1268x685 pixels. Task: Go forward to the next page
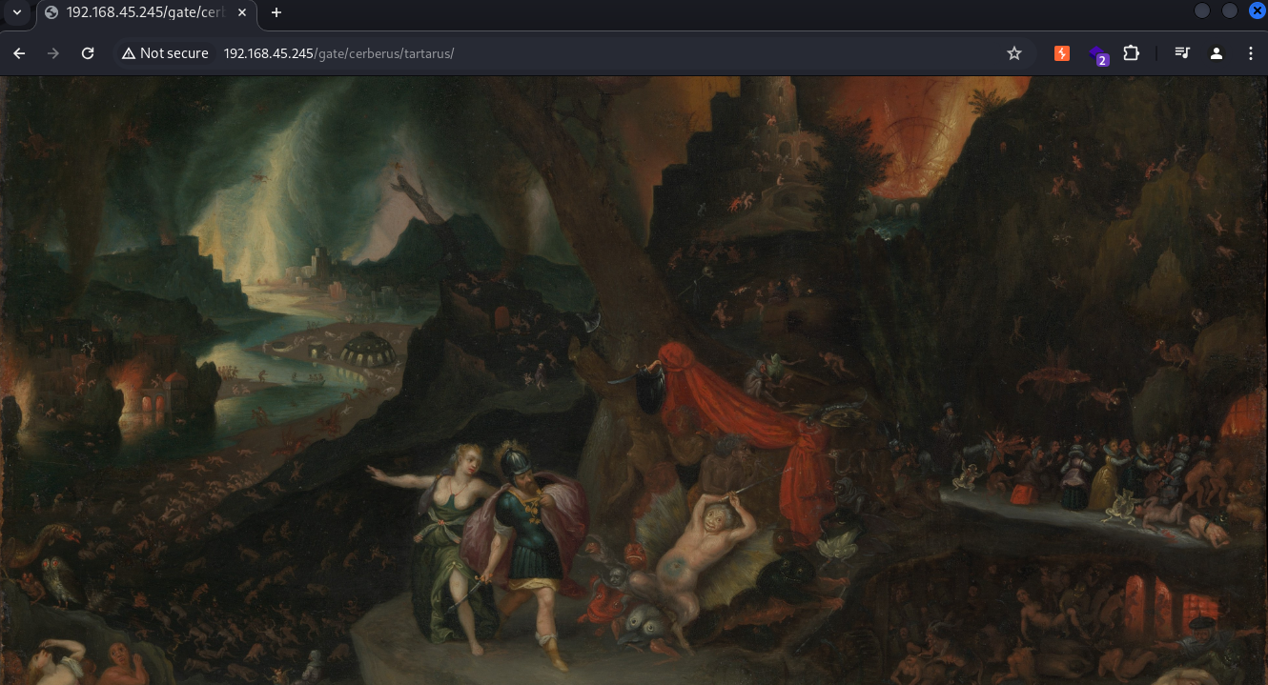[x=53, y=53]
